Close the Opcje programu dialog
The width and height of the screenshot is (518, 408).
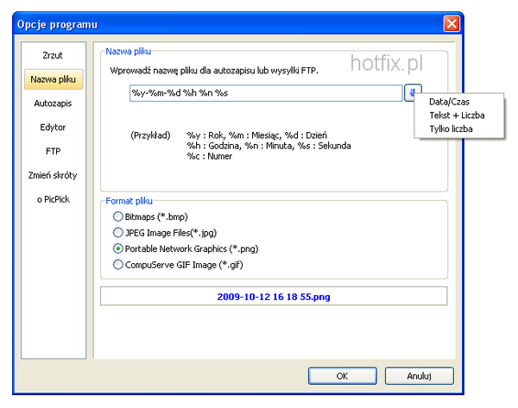(x=451, y=22)
